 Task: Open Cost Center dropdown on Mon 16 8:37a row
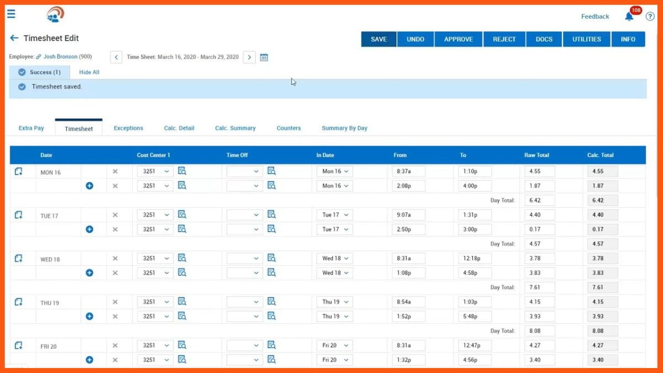tap(155, 171)
